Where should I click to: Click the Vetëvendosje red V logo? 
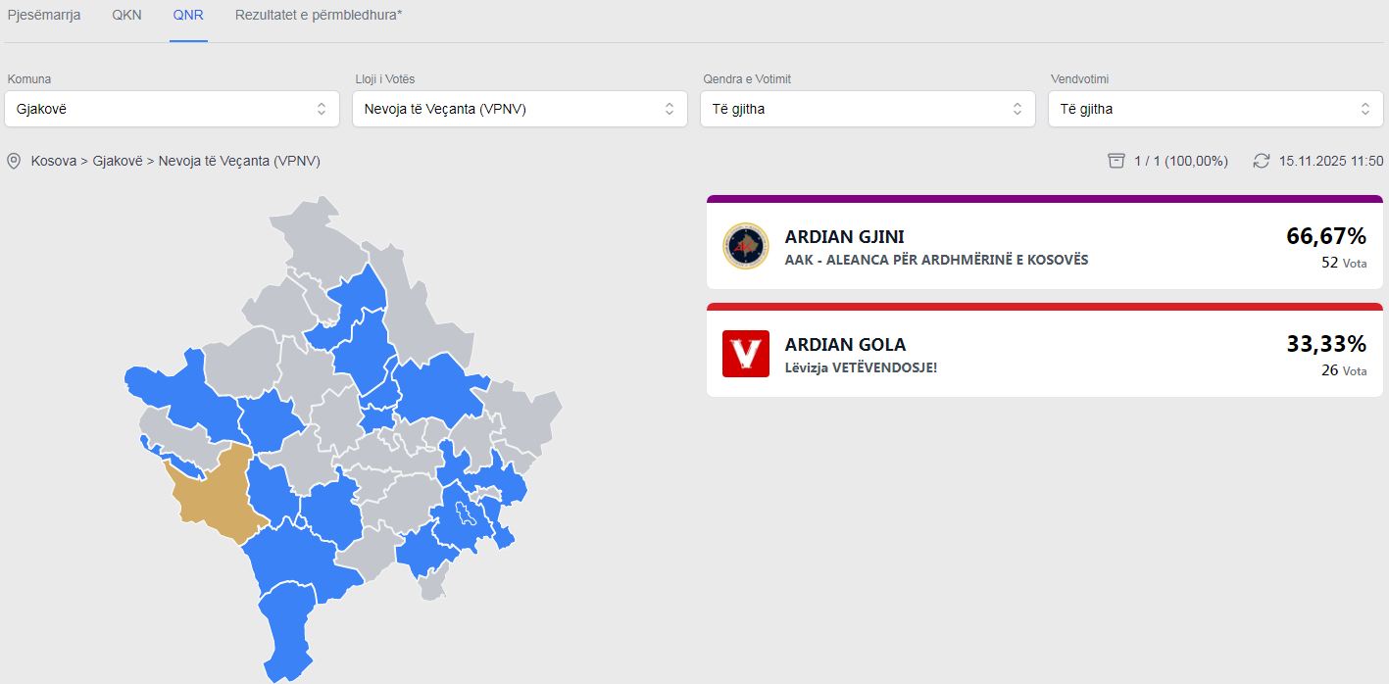click(746, 354)
